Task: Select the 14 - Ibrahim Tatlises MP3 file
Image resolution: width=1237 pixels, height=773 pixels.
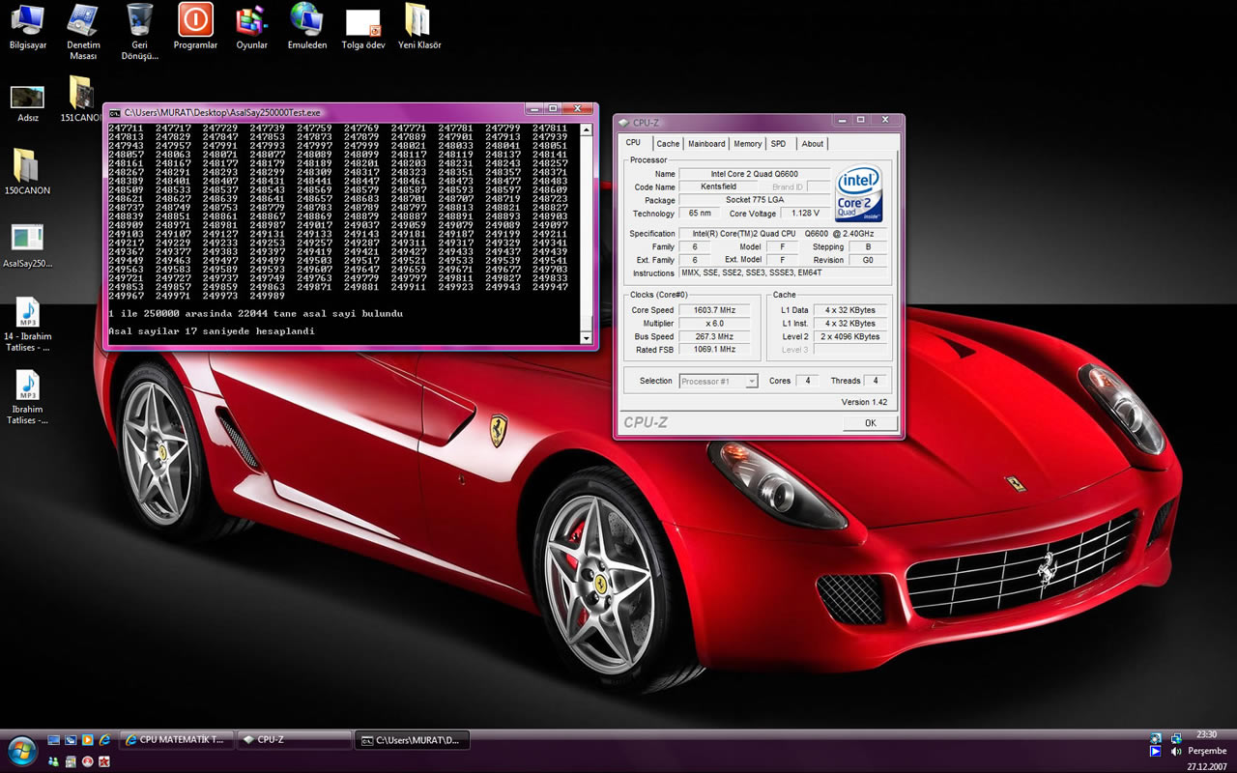Action: pyautogui.click(x=27, y=324)
